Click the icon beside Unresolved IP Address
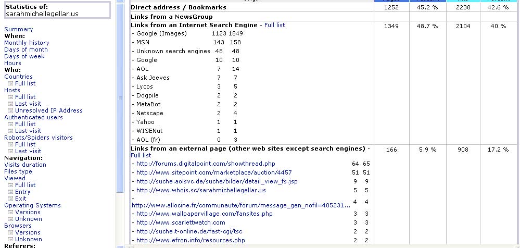Screen dimensions: 520x248 (x=10, y=110)
